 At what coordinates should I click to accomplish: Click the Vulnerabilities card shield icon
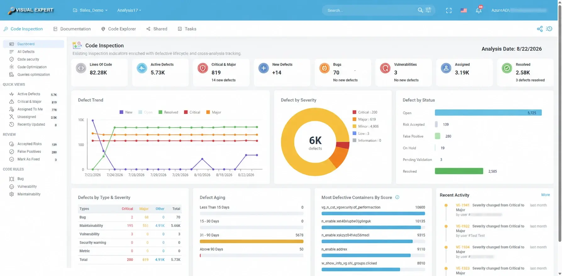[x=385, y=68]
